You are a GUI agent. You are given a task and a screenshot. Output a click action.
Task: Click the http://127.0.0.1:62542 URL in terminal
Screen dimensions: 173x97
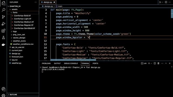point(53,70)
